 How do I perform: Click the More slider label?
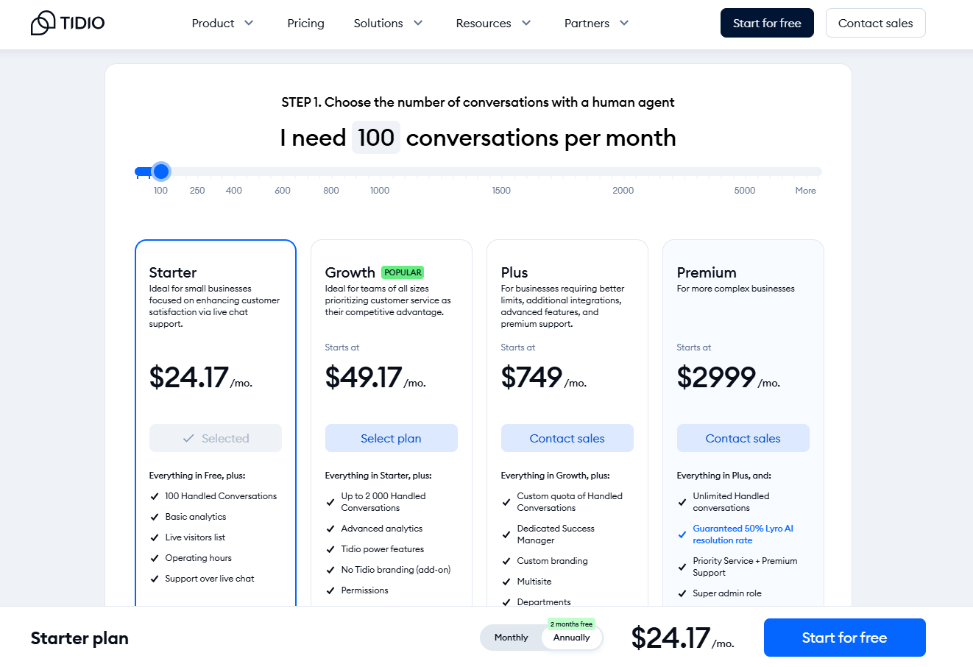[805, 190]
